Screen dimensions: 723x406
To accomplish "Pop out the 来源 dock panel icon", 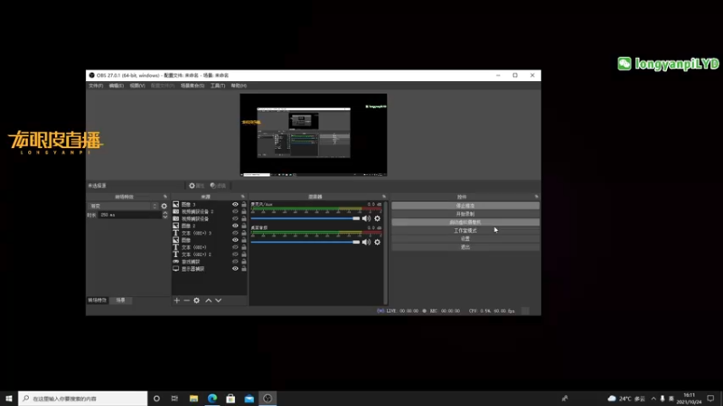I will (243, 197).
